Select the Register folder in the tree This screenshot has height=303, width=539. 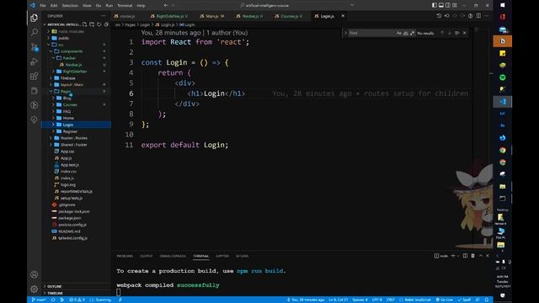tap(70, 131)
